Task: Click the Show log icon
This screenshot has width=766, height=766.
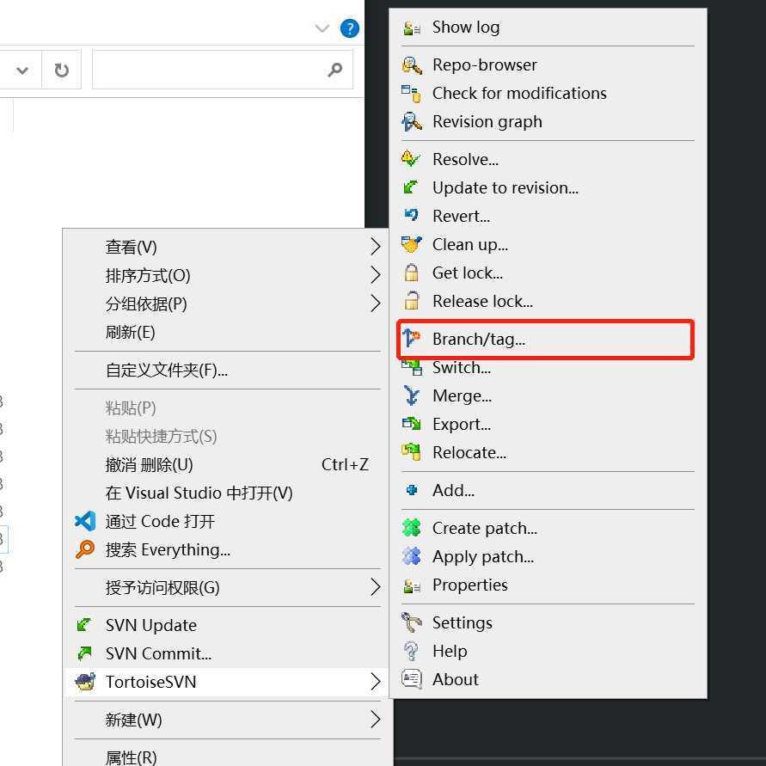Action: [x=411, y=28]
